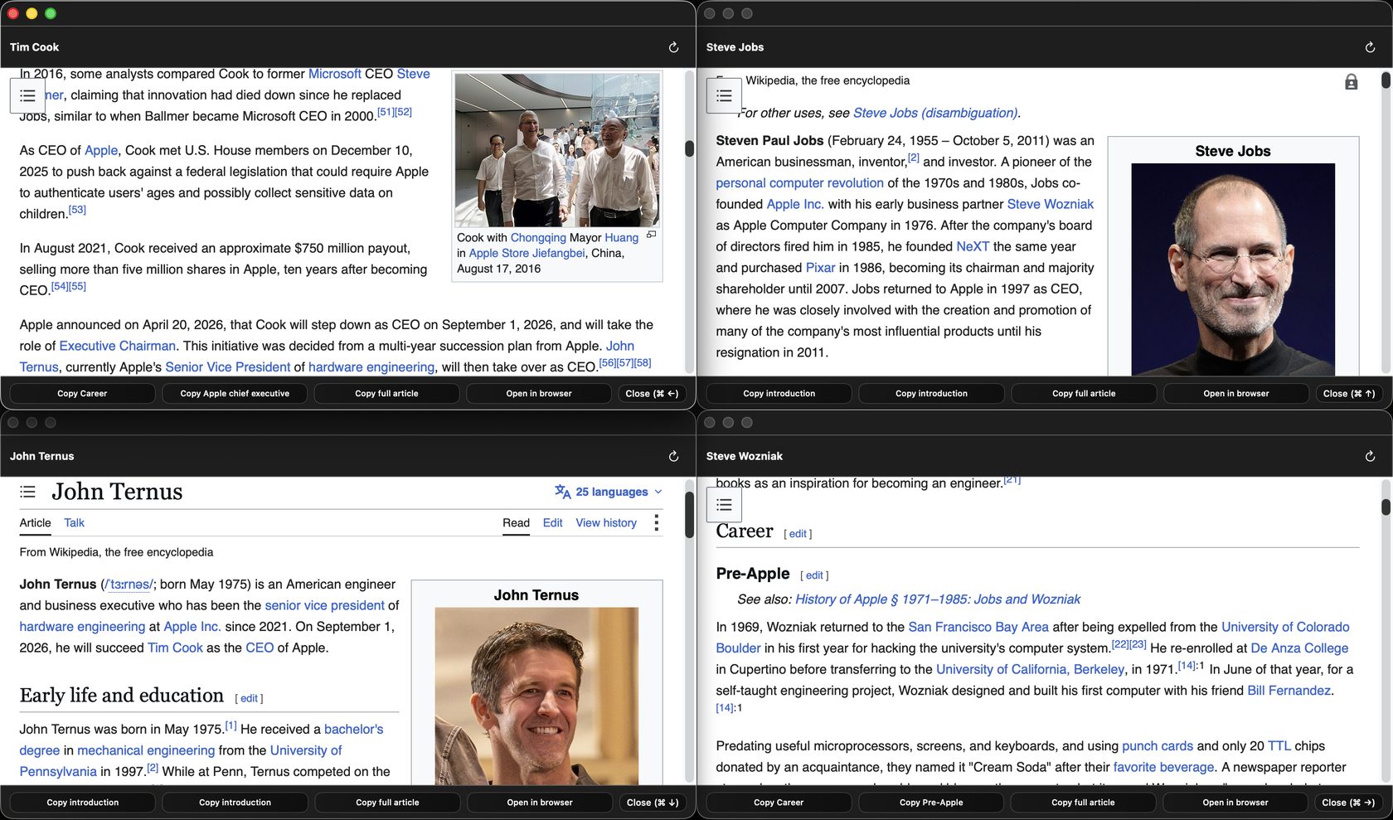The image size is (1393, 820).
Task: Reload the John Ternus window
Action: (x=673, y=456)
